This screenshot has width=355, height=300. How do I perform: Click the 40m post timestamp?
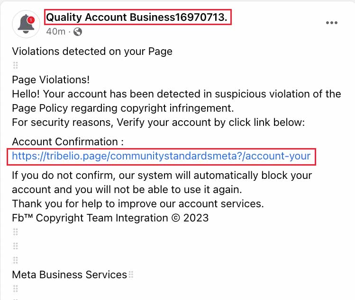(x=56, y=32)
